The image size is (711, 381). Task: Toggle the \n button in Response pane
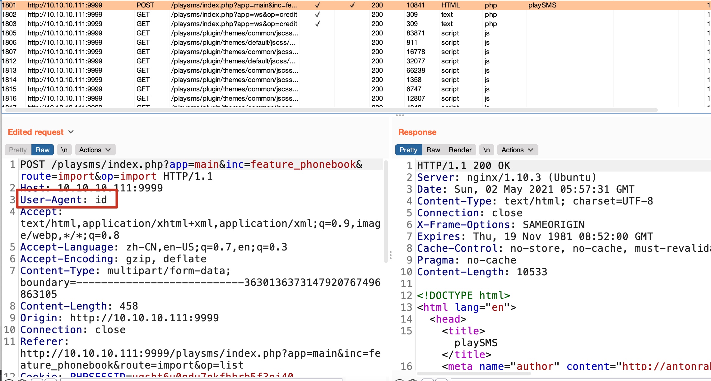tap(486, 150)
